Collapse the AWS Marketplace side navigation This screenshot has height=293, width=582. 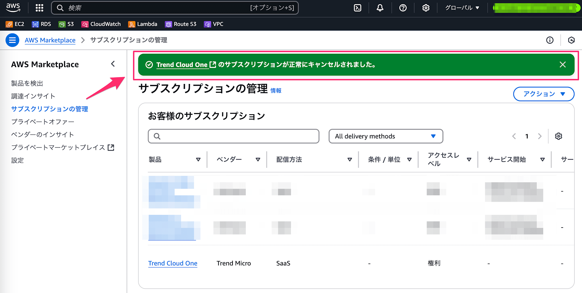113,64
